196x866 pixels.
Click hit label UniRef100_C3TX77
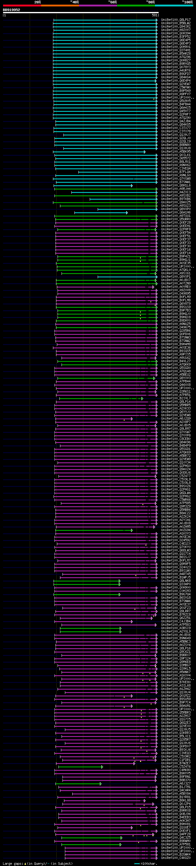click(x=175, y=128)
